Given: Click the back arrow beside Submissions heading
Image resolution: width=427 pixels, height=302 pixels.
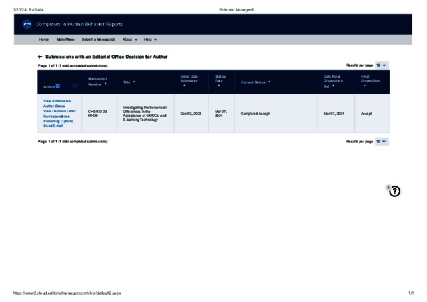Looking at the screenshot, I should tap(40, 57).
